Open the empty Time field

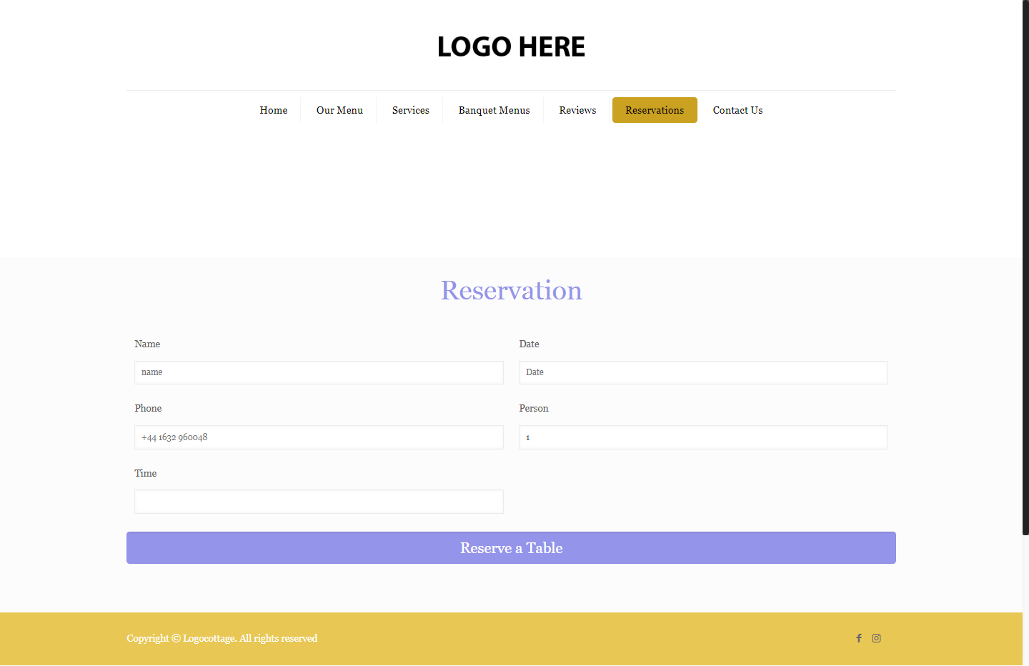coord(319,502)
